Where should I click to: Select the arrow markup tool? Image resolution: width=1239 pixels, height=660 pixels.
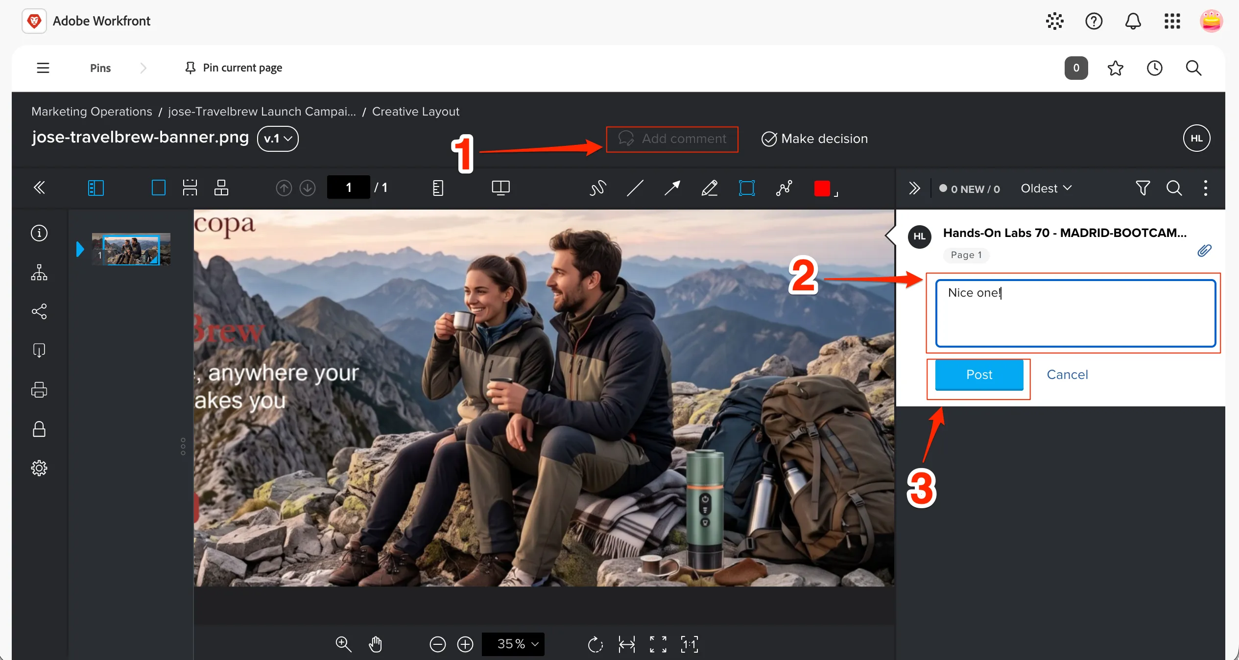672,189
